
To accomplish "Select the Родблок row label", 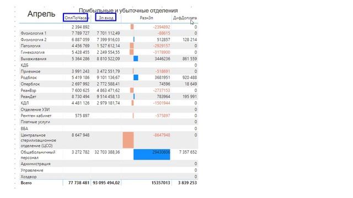I will [29, 78].
